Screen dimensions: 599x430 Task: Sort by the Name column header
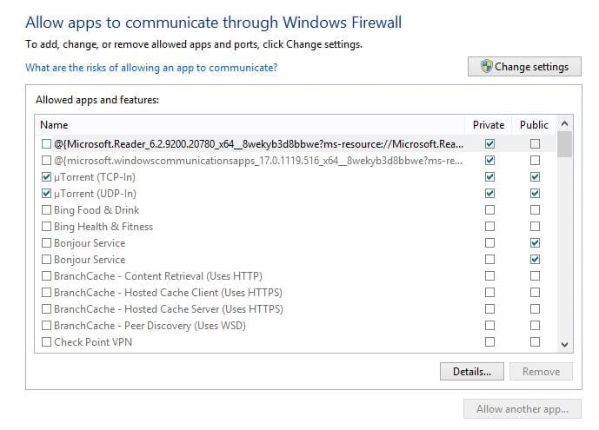54,125
